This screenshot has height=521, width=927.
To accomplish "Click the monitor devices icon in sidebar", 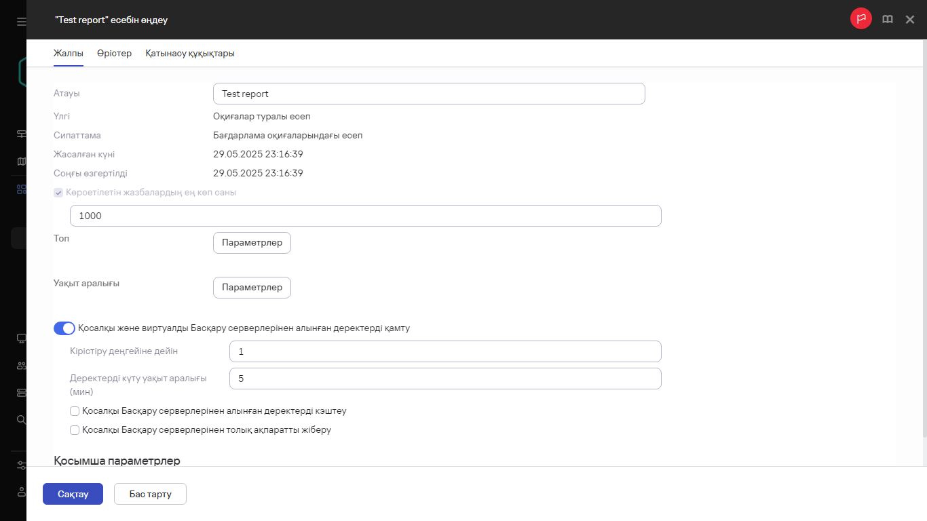I will (21, 339).
